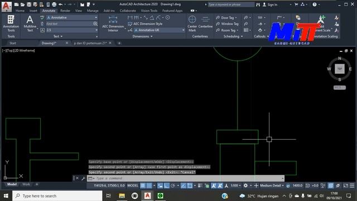Click the Autodesk App Store cart icon
Screen dimensions: 357x201
[296, 4]
